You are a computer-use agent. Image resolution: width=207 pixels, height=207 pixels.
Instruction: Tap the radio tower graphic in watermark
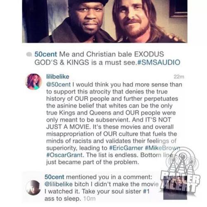182,161
